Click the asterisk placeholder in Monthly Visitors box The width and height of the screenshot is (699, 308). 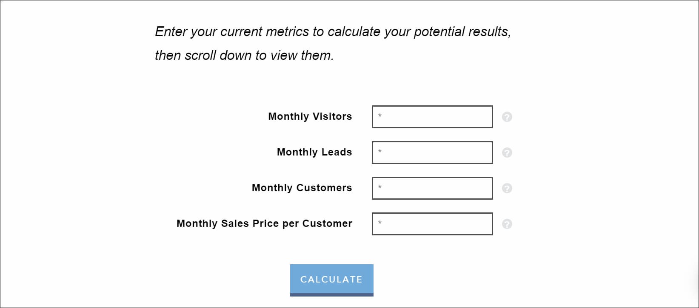pyautogui.click(x=380, y=116)
